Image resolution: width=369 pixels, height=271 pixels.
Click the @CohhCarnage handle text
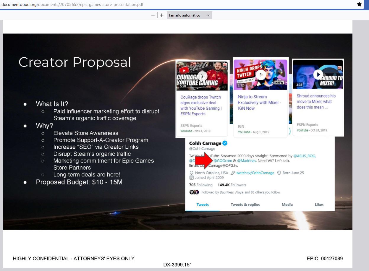click(x=202, y=149)
